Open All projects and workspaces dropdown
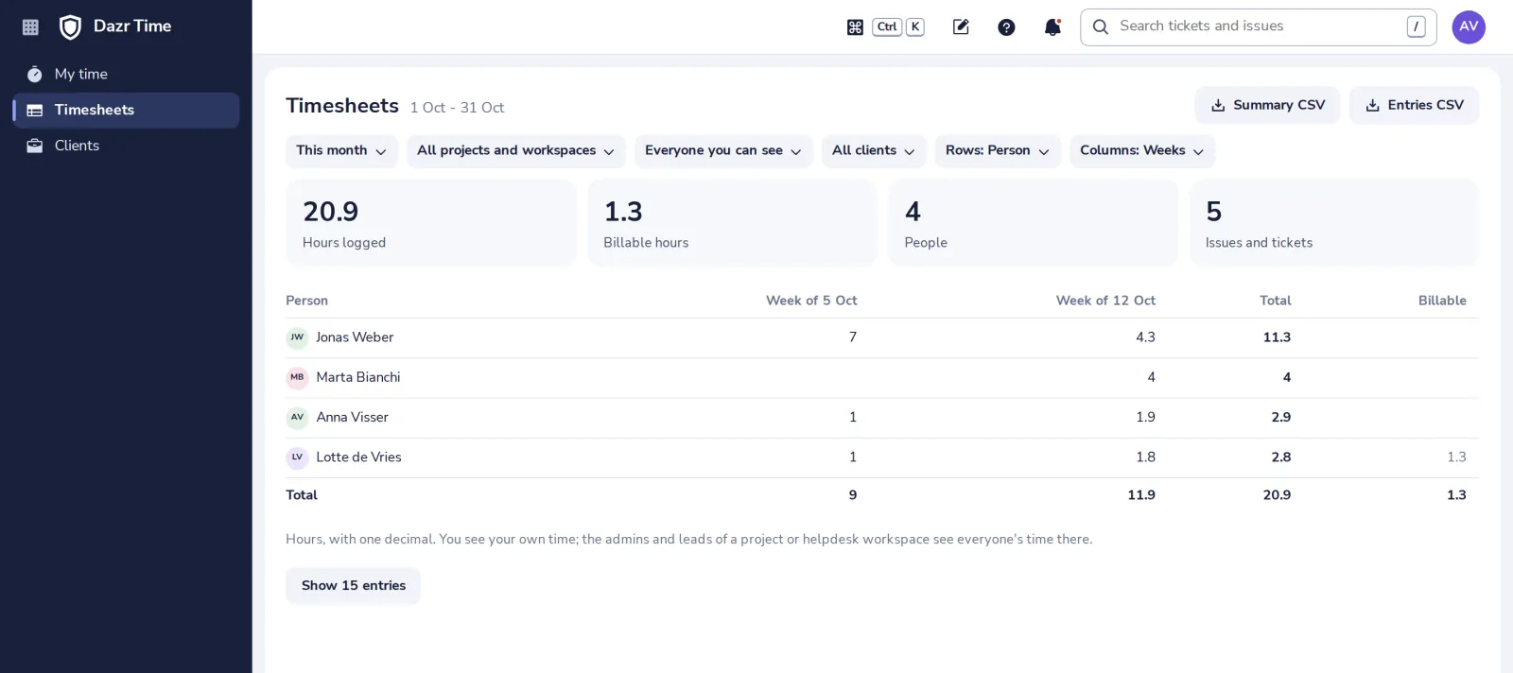This screenshot has width=1513, height=673. 516,151
